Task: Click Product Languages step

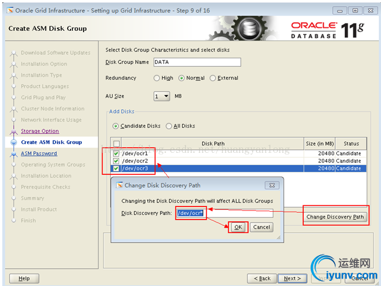Action: (45, 86)
